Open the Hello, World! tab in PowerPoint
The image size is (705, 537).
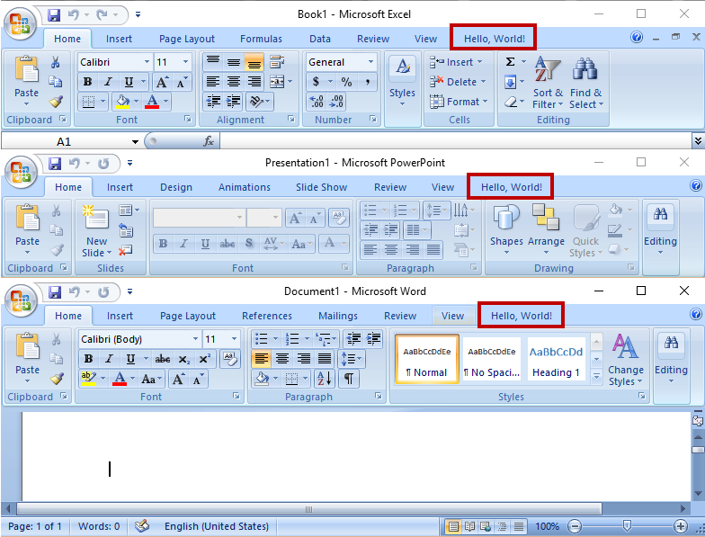point(511,187)
